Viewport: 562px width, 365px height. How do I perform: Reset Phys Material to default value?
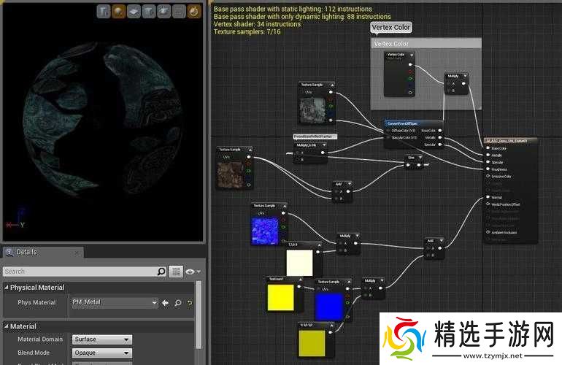click(x=189, y=303)
